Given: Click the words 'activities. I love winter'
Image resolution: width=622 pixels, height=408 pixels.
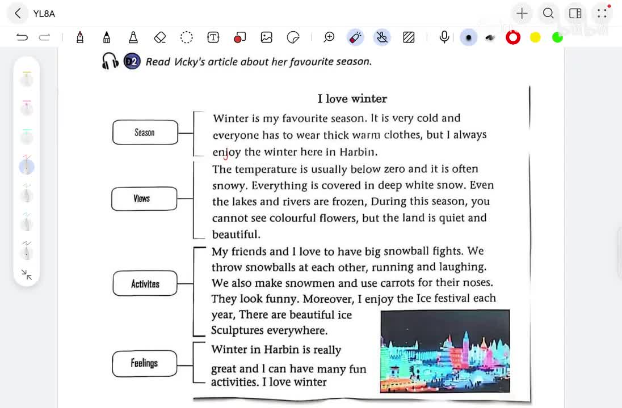Looking at the screenshot, I should (x=269, y=382).
